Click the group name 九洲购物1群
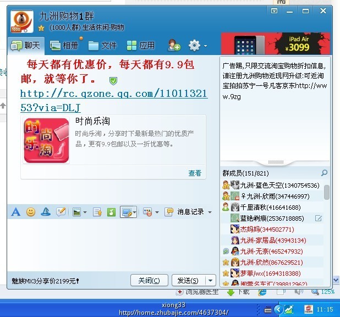The height and width of the screenshot is (317, 340). (x=67, y=17)
